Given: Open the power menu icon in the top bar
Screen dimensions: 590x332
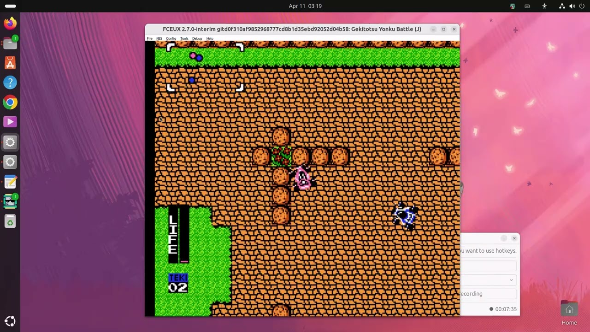Looking at the screenshot, I should [x=582, y=6].
